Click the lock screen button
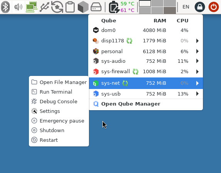The width and height of the screenshot is (221, 173). click(200, 7)
